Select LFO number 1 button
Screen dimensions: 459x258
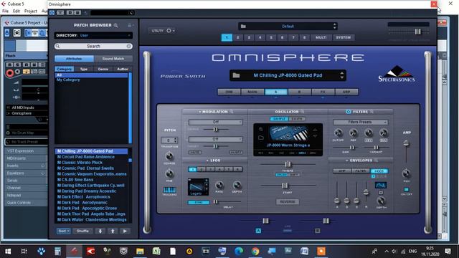point(192,169)
